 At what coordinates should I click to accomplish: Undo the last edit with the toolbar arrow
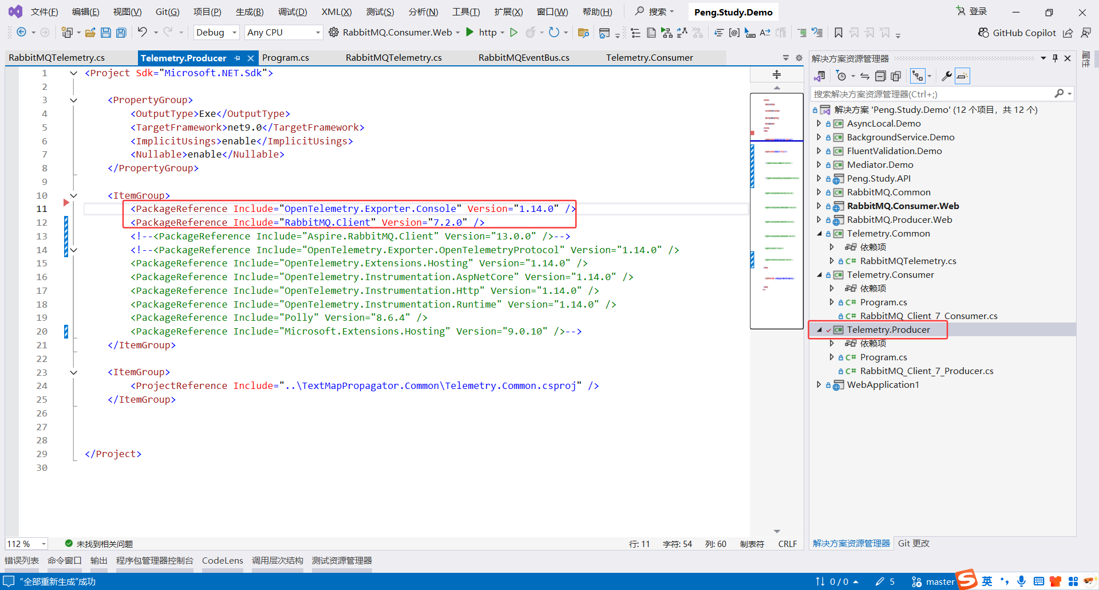coord(142,32)
